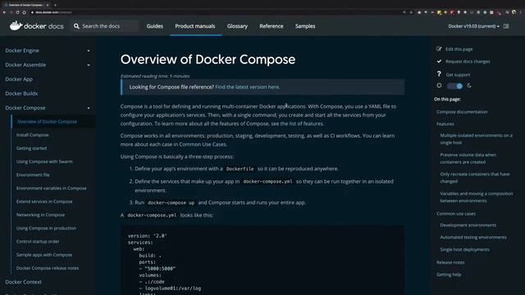Open Docker Context in sidebar
The width and height of the screenshot is (525, 295).
click(23, 282)
